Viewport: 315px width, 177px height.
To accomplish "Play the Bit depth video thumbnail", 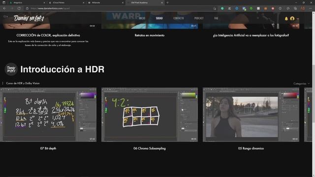I will [48, 115].
